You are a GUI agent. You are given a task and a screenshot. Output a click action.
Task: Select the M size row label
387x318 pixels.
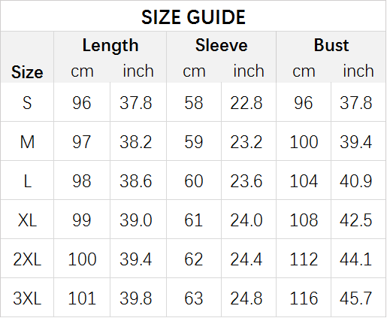[x=27, y=142]
